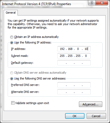Click the Subnet mask field
Viewport: 110px width, 123px height.
pyautogui.click(x=74, y=56)
